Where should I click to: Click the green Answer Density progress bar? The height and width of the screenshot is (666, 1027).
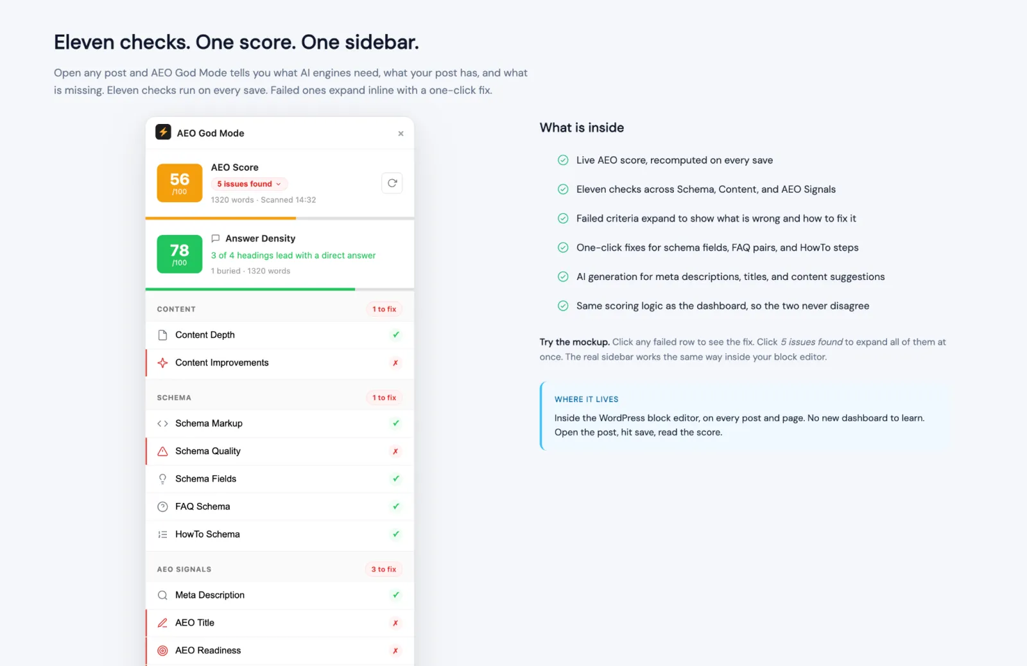coord(250,289)
